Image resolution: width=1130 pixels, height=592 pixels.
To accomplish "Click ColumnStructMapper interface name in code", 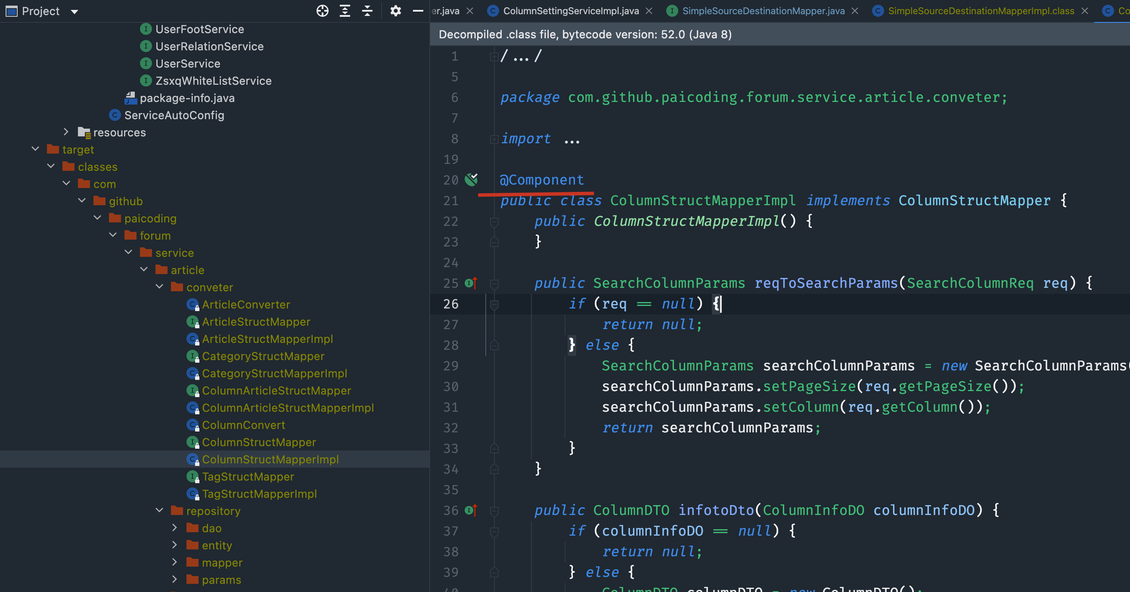I will point(974,200).
